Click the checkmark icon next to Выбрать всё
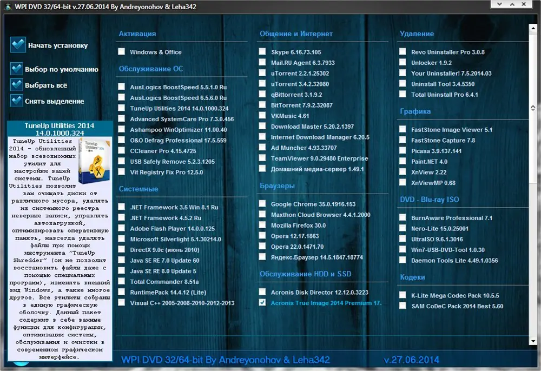 click(16, 85)
